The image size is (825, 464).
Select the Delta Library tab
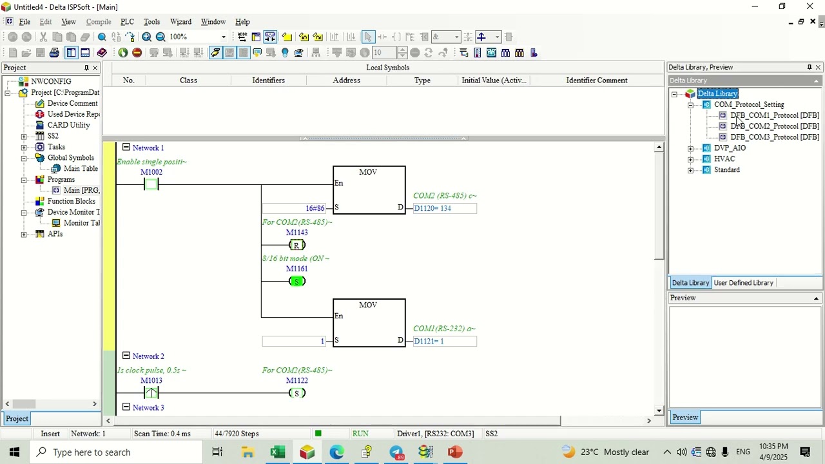pos(690,282)
